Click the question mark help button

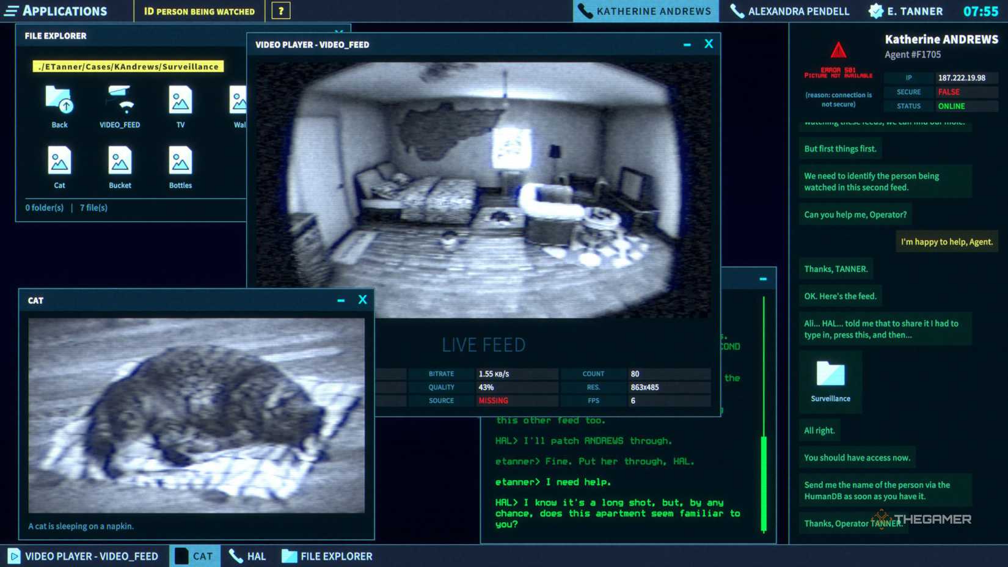point(280,11)
